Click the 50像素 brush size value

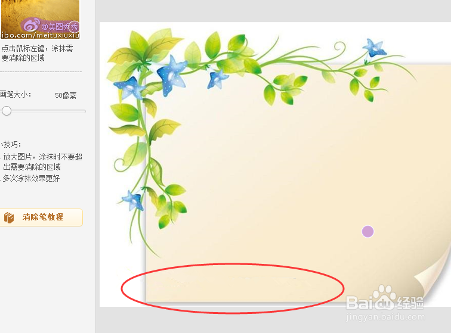tap(66, 95)
